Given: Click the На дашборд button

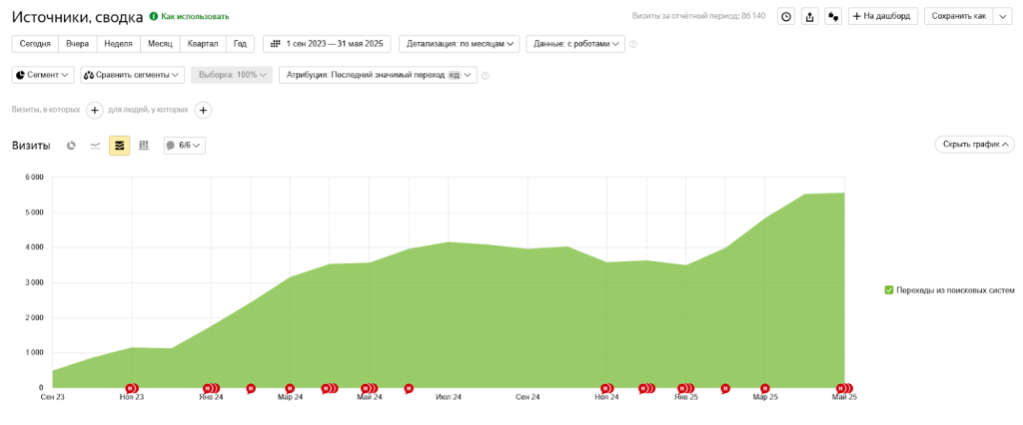Looking at the screenshot, I should pos(881,16).
